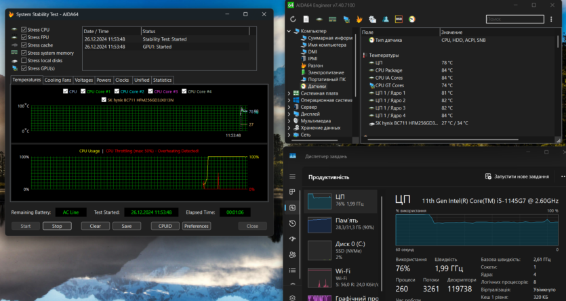This screenshot has height=301, width=566.
Task: Switch to the Clocks tab
Action: click(x=123, y=80)
